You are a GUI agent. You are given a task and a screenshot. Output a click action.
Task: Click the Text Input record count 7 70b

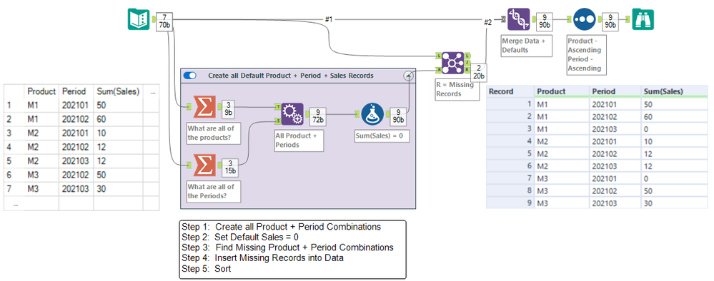pos(164,21)
